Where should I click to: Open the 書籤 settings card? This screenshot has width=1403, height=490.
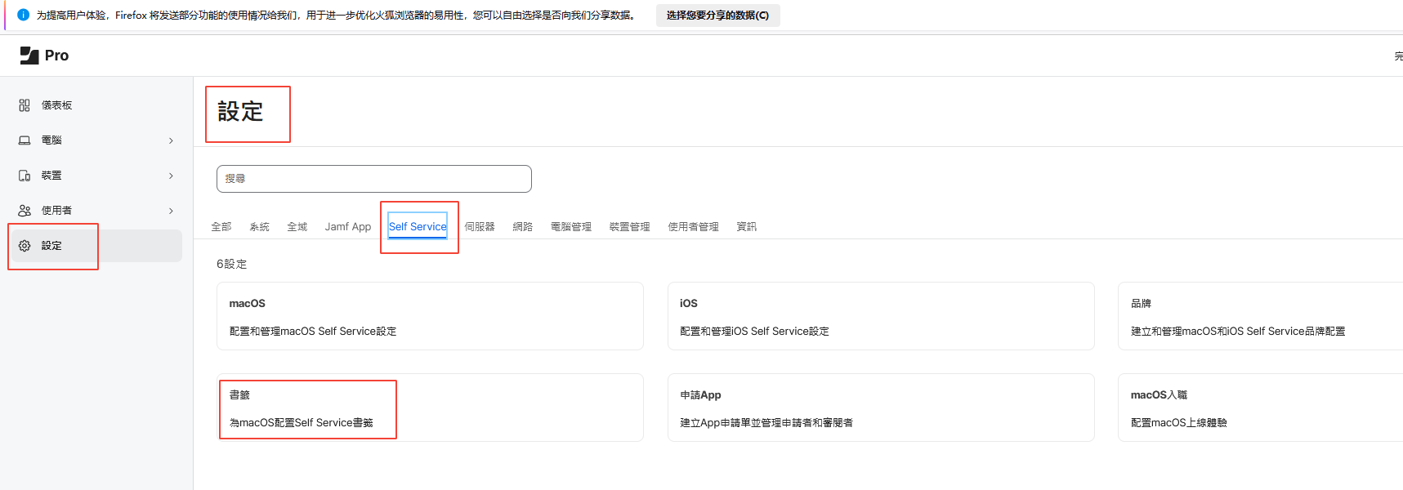[430, 408]
